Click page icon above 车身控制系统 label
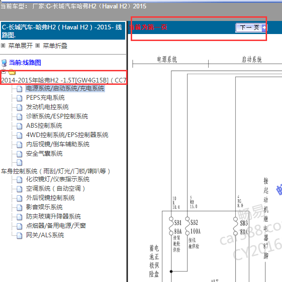This screenshot has height=282, width=282. 20,163
